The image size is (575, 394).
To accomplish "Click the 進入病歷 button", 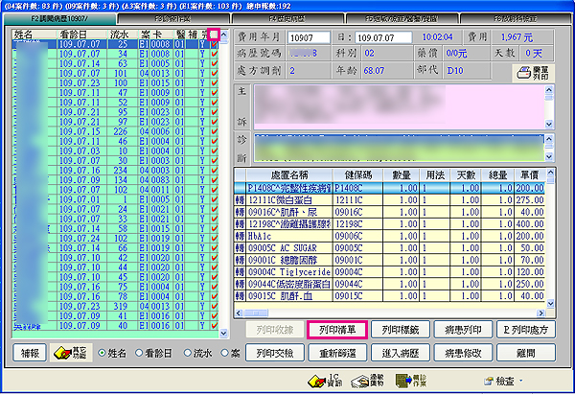I will (x=400, y=352).
